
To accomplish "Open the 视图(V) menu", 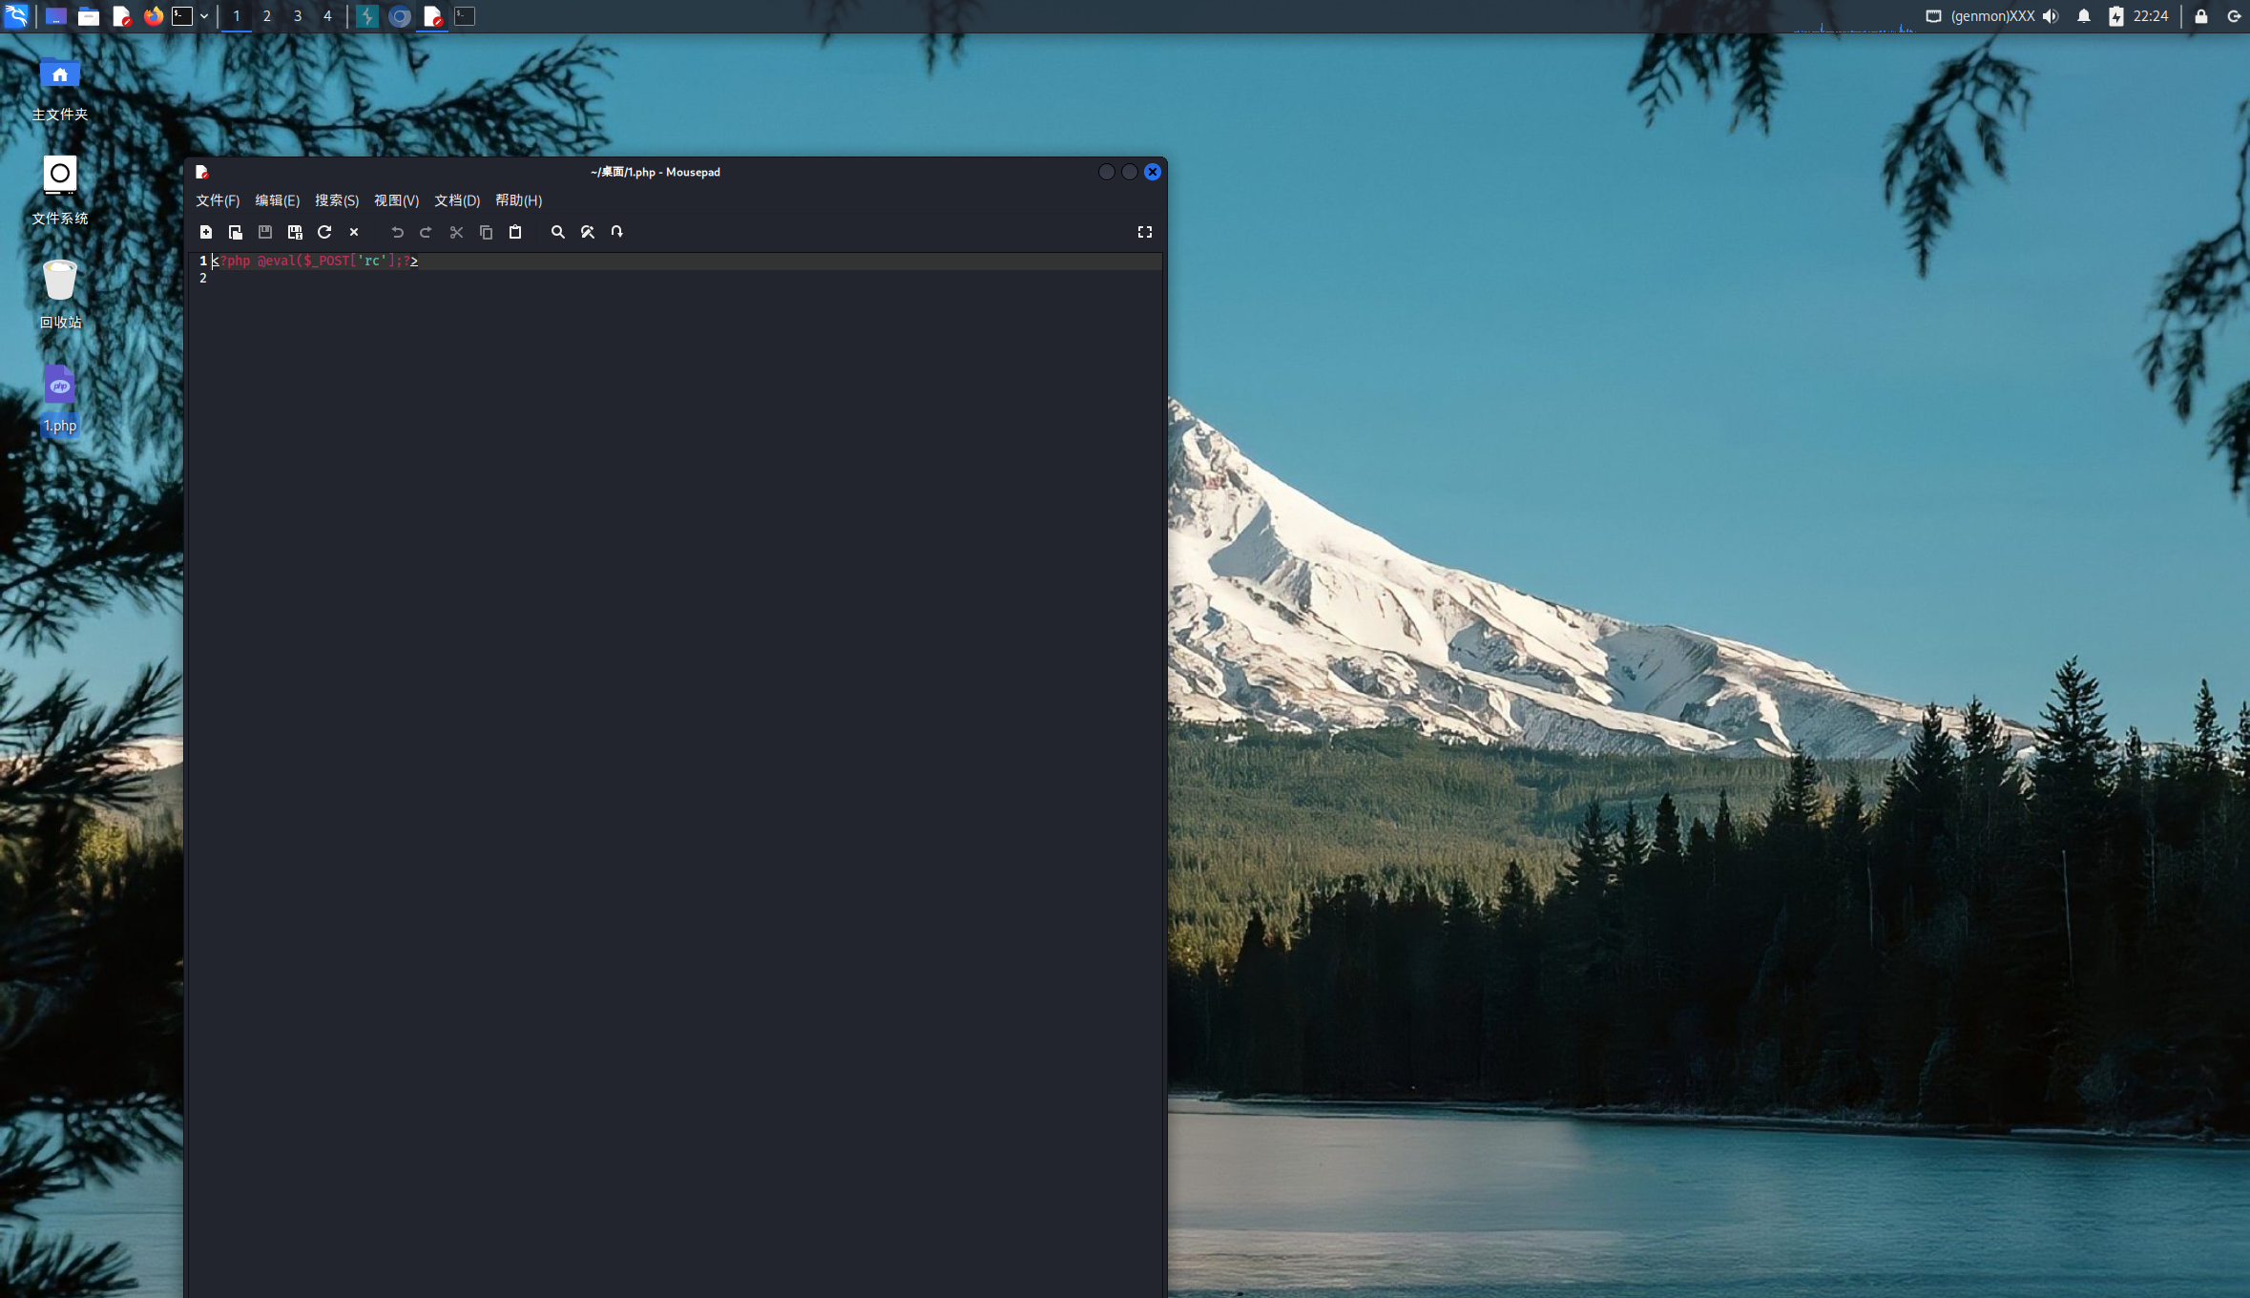I will (x=396, y=200).
